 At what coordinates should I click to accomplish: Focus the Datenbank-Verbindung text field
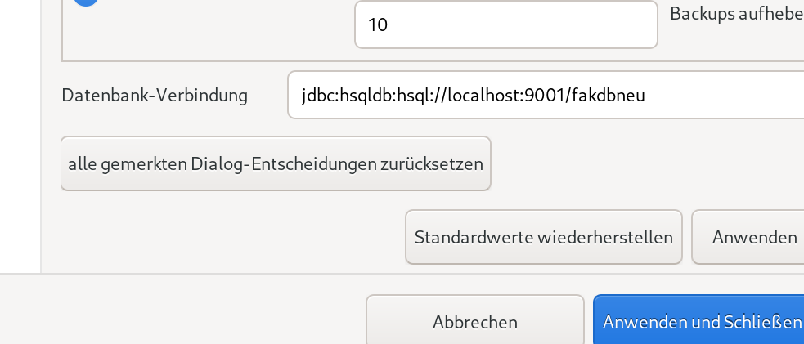(546, 95)
